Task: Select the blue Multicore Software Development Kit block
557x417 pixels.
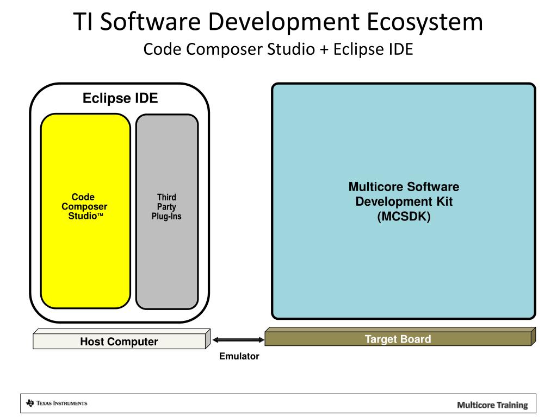Action: point(403,201)
